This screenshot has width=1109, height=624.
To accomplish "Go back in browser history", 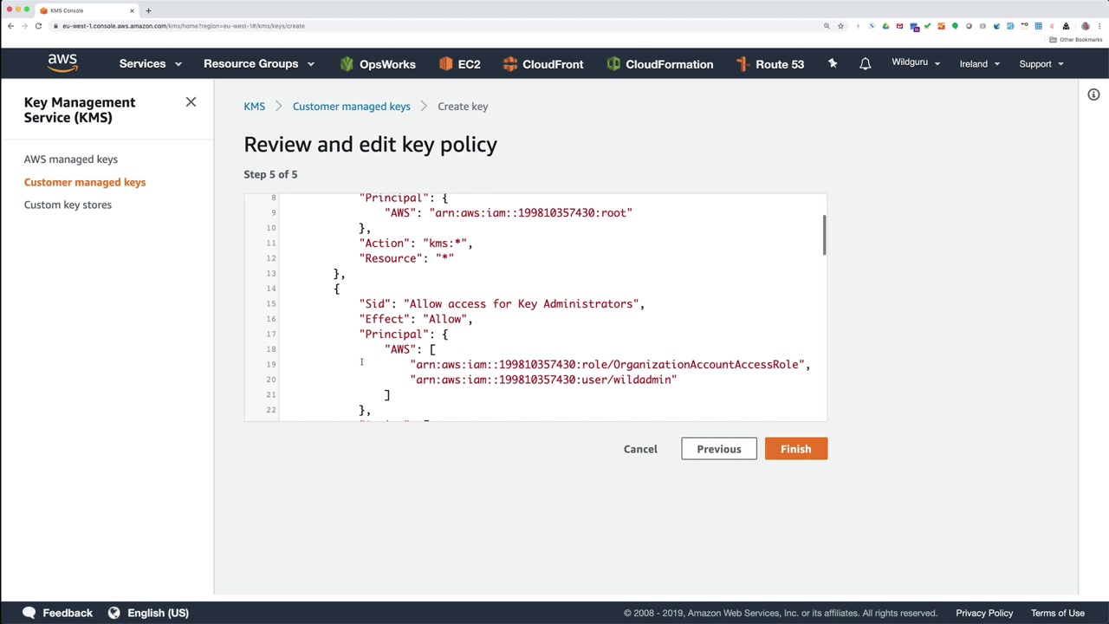I will [x=10, y=26].
